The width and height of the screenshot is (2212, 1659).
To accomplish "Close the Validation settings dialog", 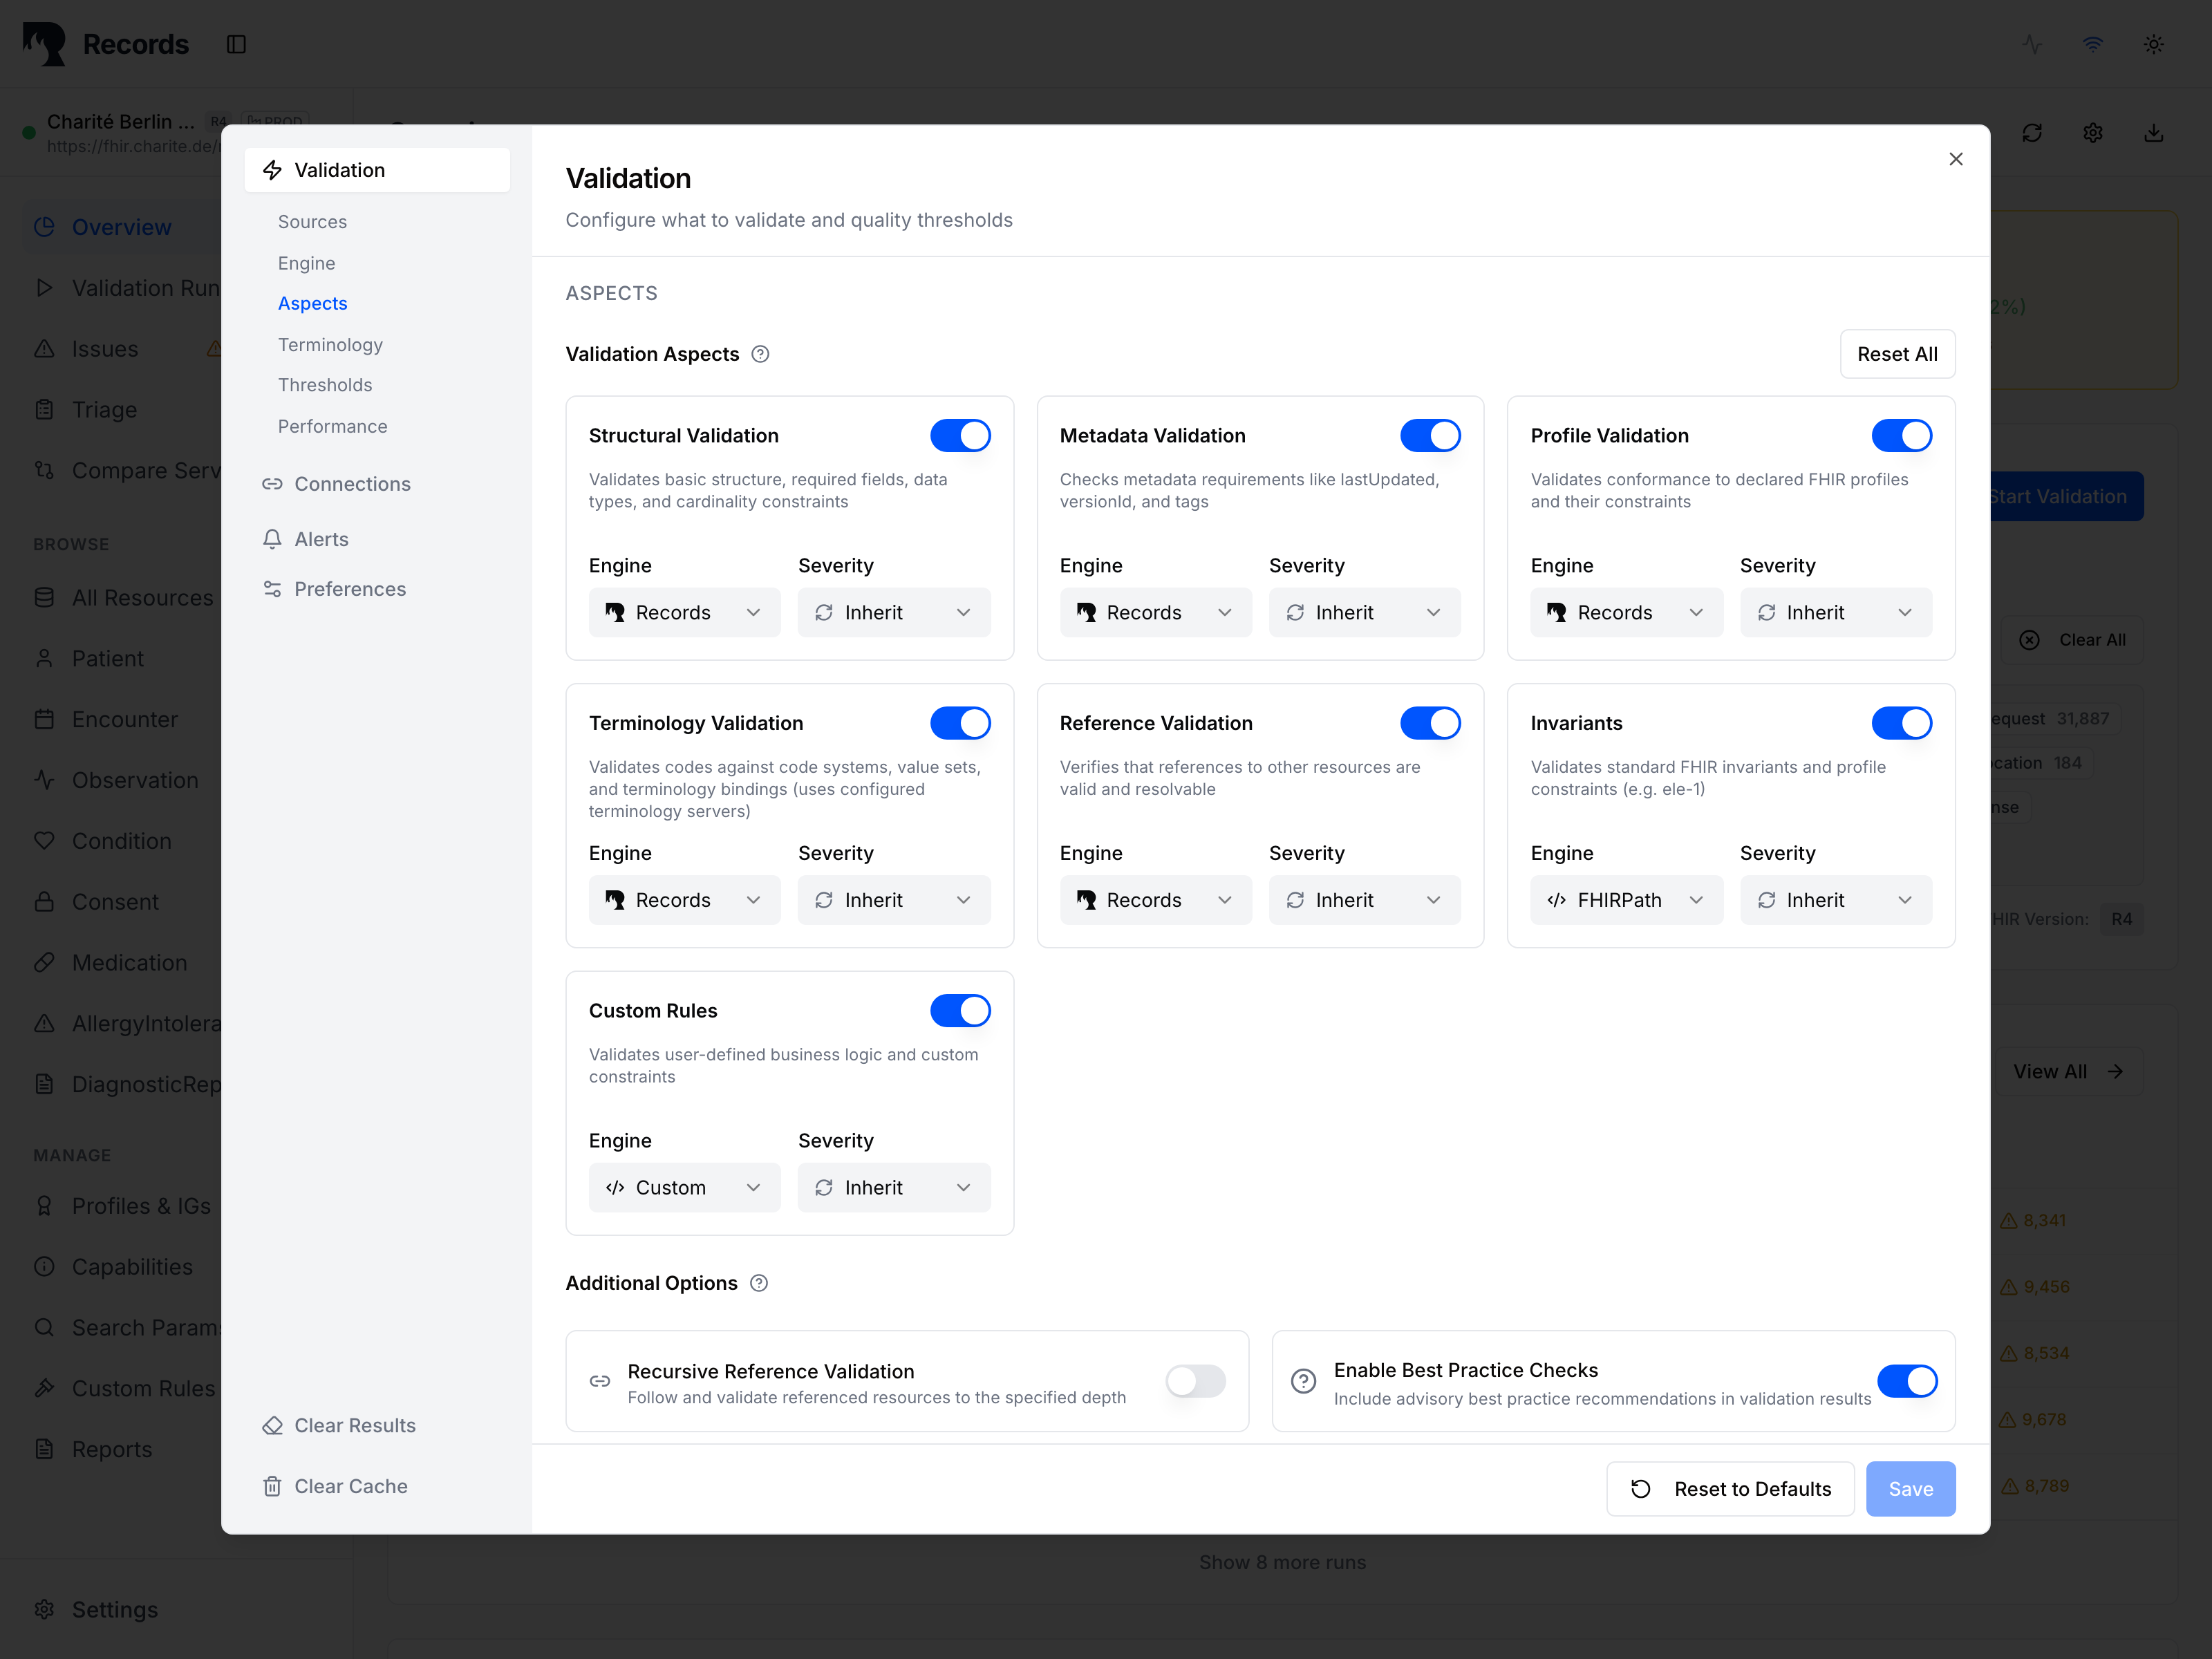I will 1955,159.
